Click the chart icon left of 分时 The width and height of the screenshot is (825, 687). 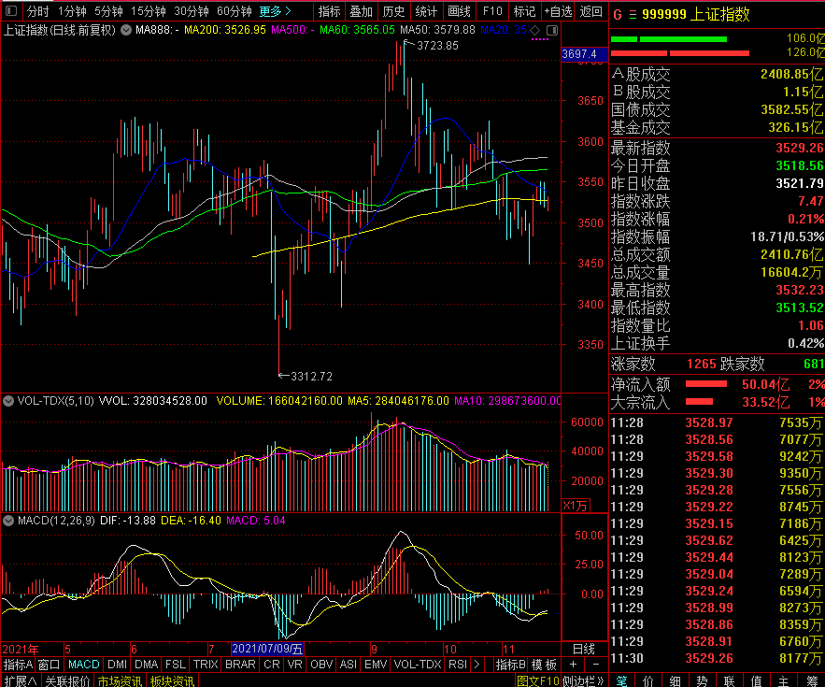[x=12, y=11]
